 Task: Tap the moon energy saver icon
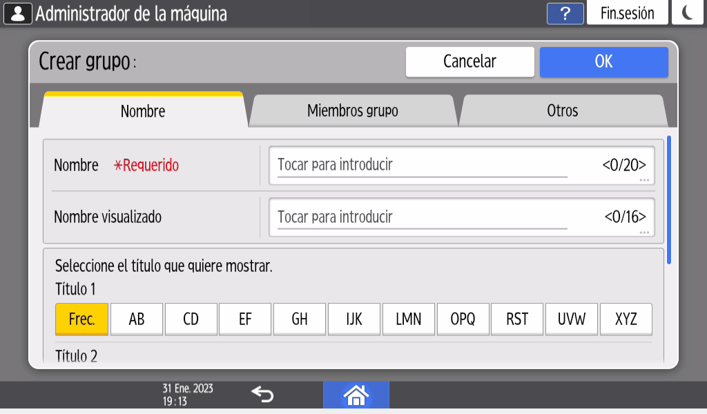coord(688,13)
